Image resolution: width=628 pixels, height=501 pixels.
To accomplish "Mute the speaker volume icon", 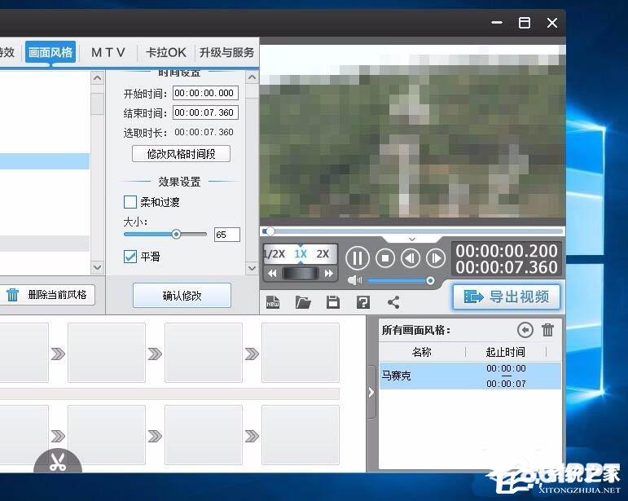I will coord(355,280).
